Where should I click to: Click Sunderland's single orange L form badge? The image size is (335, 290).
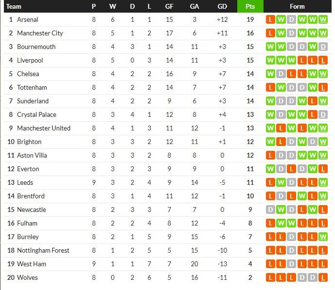click(x=313, y=101)
